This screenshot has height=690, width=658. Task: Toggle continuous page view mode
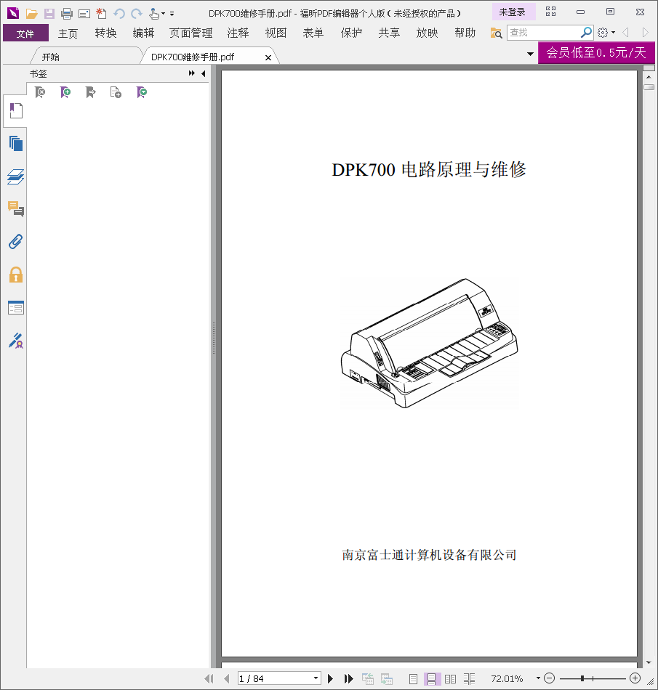coord(432,679)
